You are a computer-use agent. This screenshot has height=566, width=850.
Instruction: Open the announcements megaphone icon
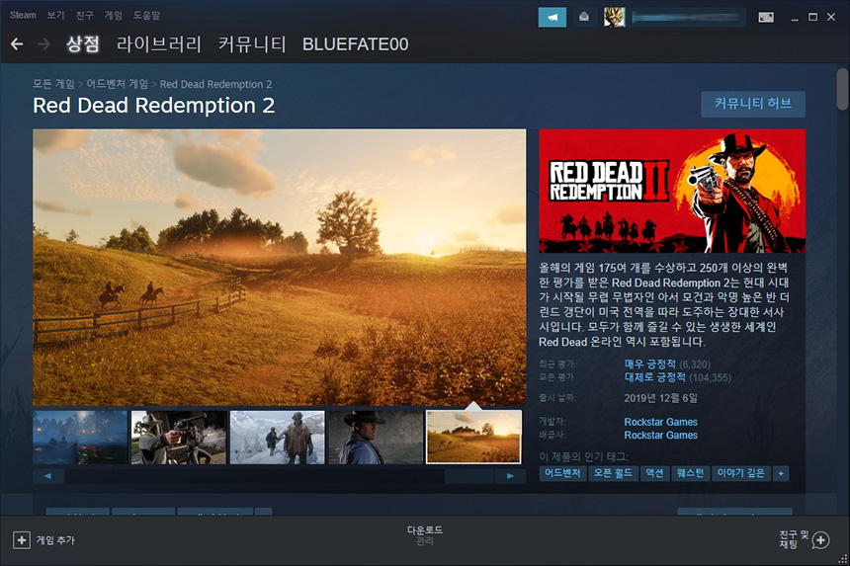[552, 18]
